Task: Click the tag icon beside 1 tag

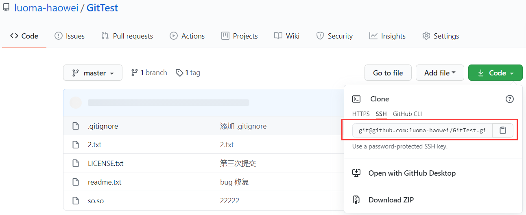Action: (x=179, y=73)
